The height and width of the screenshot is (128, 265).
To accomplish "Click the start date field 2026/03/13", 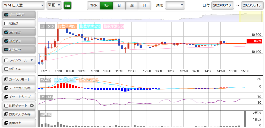I will click(x=223, y=5).
